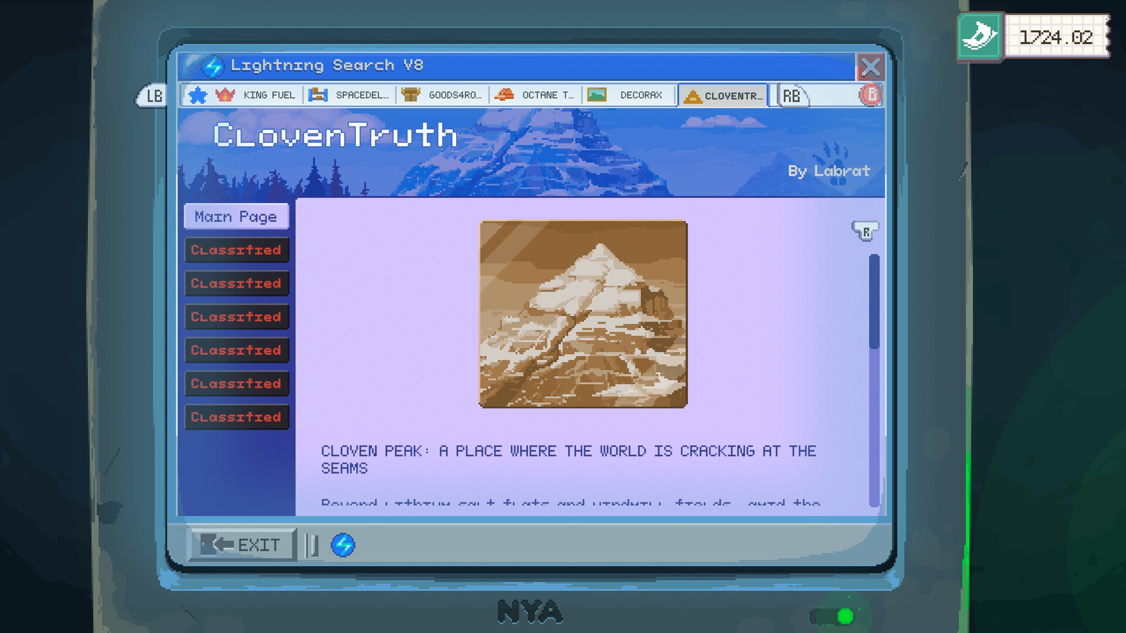Switch to the SpaceDel bookmark tab

coord(350,95)
